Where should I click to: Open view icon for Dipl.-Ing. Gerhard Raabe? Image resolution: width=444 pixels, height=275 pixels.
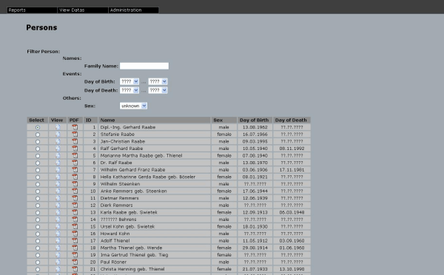58,127
